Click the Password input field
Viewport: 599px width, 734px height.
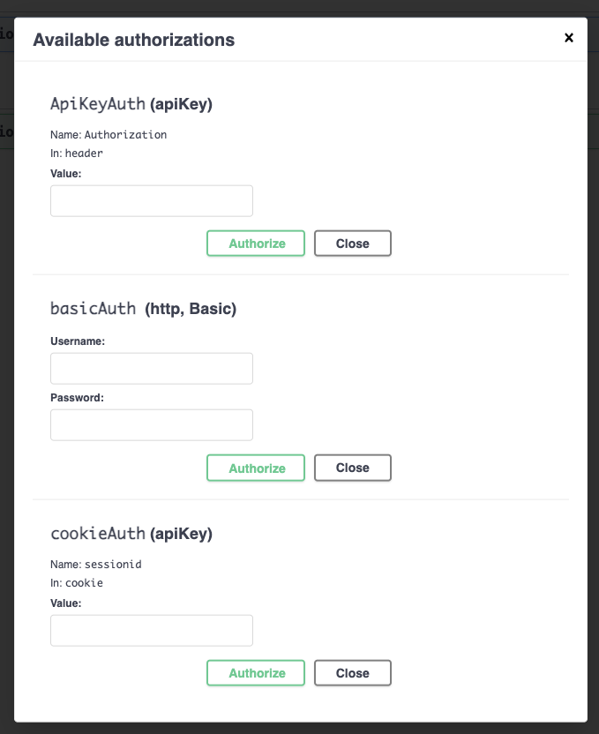[151, 424]
